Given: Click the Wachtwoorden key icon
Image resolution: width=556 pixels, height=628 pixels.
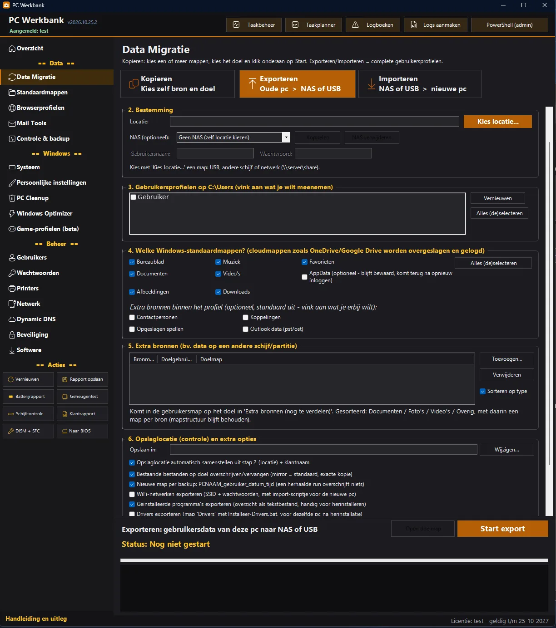Looking at the screenshot, I should [x=12, y=273].
